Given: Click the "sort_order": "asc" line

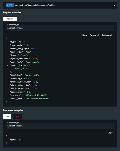Looking at the screenshot, I should point(21,52).
